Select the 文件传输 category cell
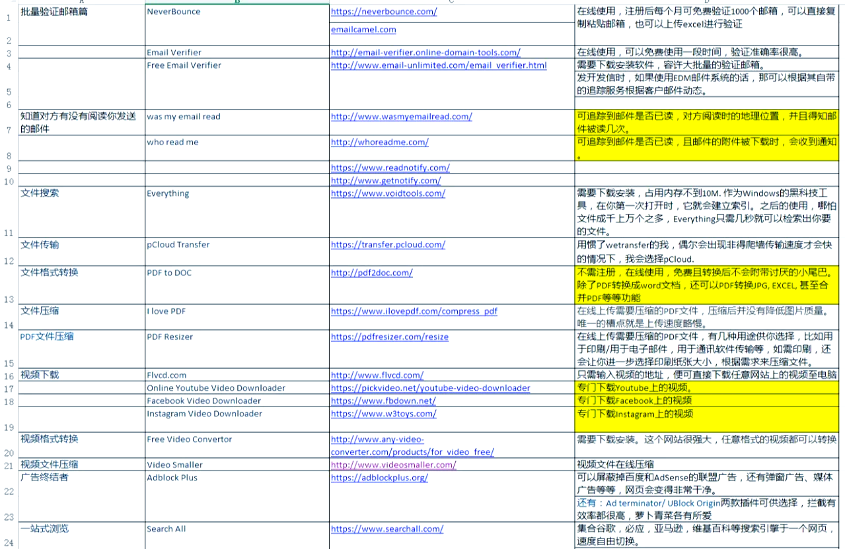Image resolution: width=845 pixels, height=549 pixels. point(82,252)
